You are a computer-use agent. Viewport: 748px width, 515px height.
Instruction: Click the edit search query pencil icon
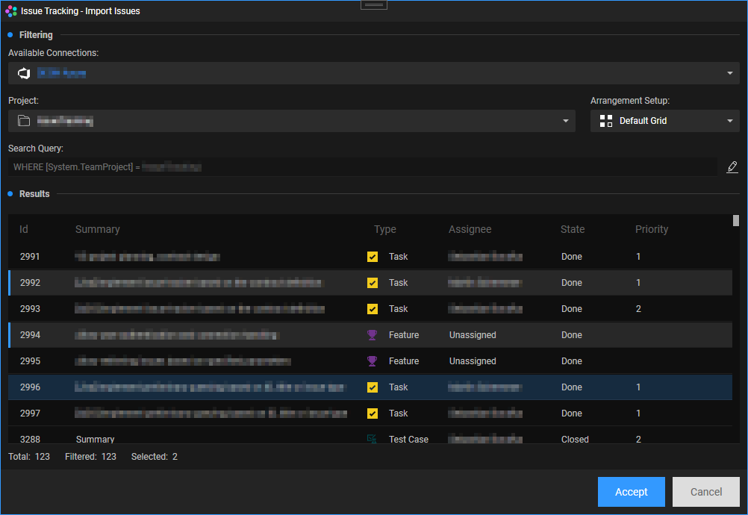point(732,167)
